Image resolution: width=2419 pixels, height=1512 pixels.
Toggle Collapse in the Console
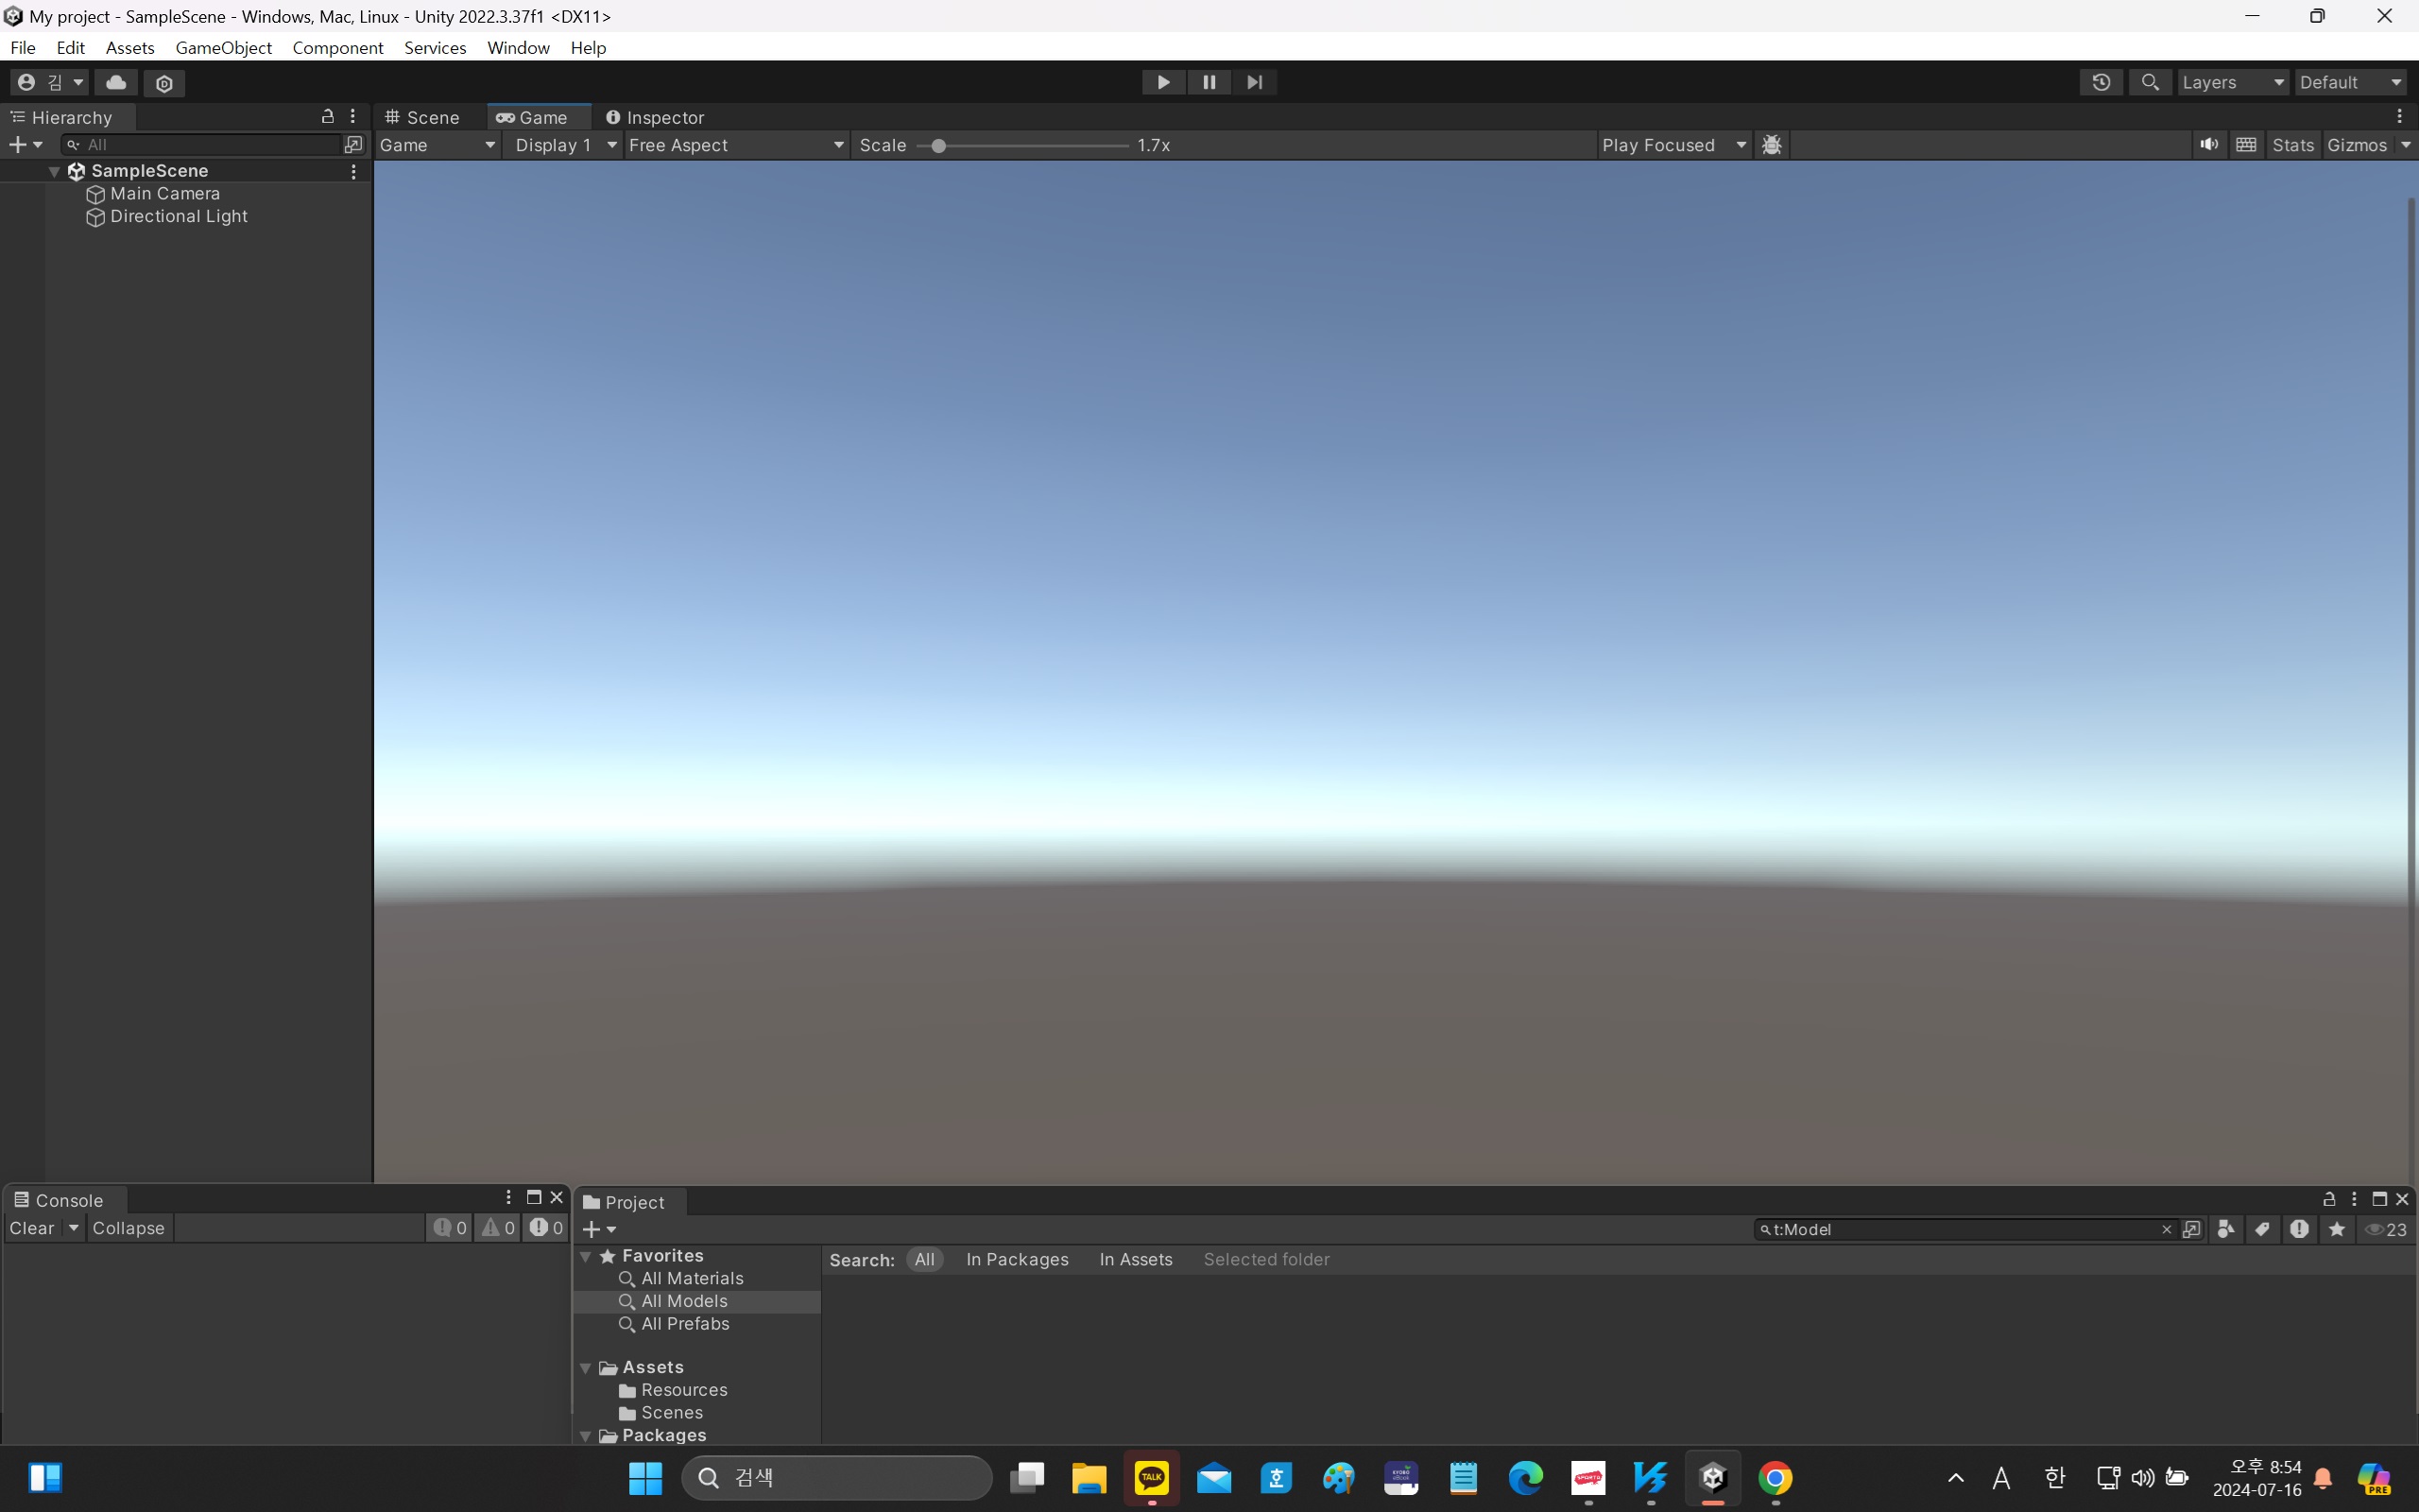pos(128,1228)
